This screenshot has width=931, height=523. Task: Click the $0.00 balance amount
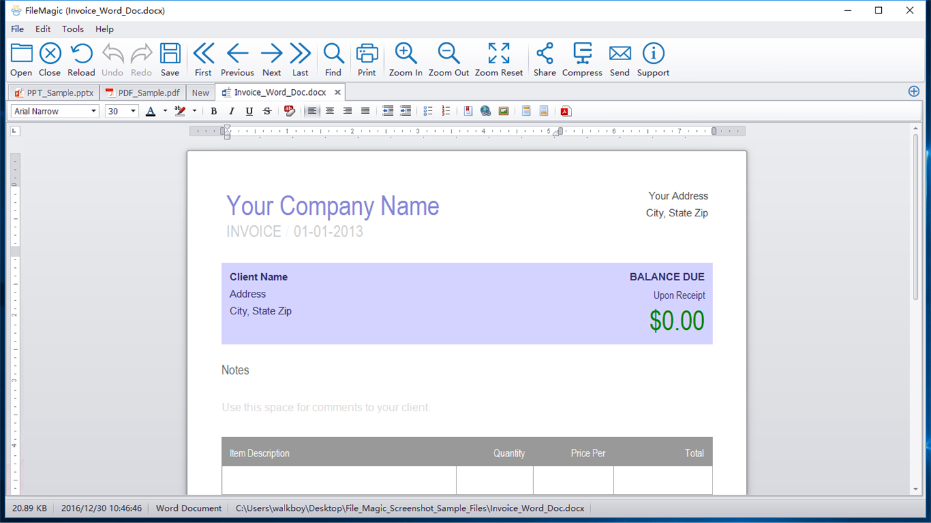(x=677, y=321)
